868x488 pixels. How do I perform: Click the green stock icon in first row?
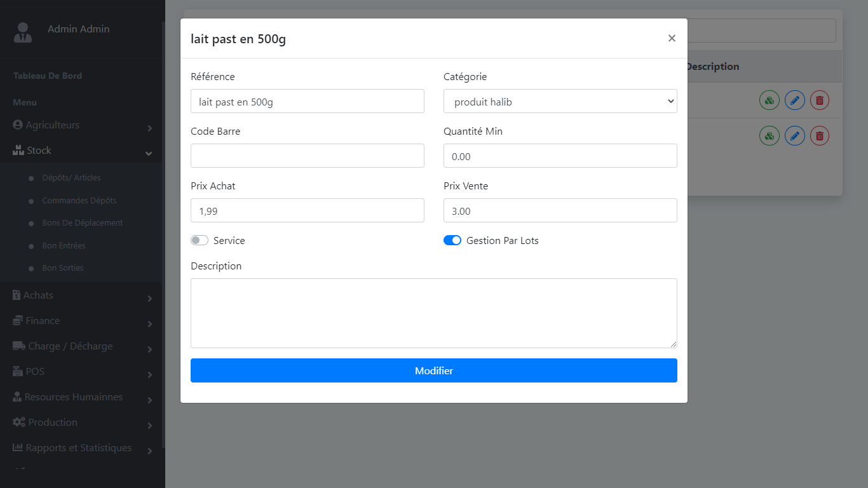pyautogui.click(x=770, y=100)
